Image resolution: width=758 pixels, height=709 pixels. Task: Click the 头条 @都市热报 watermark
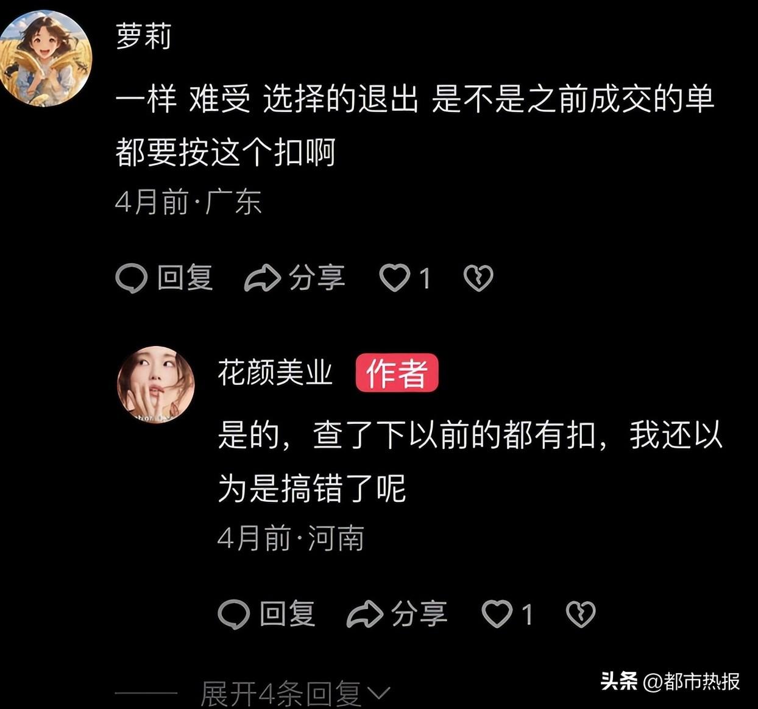click(670, 681)
